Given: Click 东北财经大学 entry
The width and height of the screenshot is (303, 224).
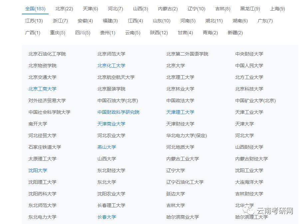Looking at the screenshot, I should pos(111,170).
